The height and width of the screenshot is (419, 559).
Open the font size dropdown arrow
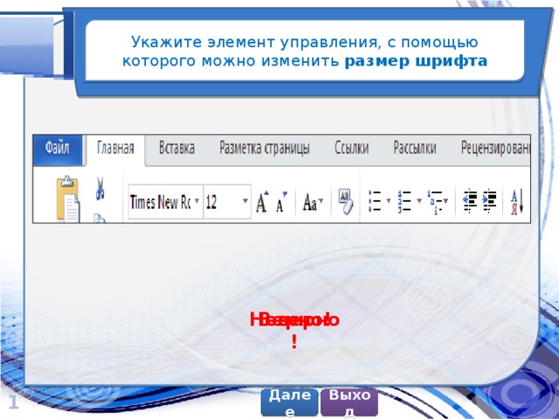coord(245,201)
